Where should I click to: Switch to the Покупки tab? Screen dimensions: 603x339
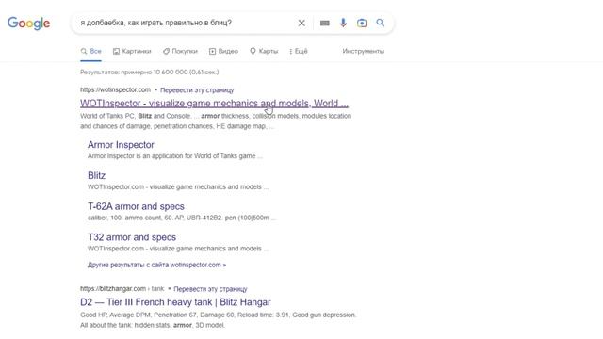[x=180, y=51]
